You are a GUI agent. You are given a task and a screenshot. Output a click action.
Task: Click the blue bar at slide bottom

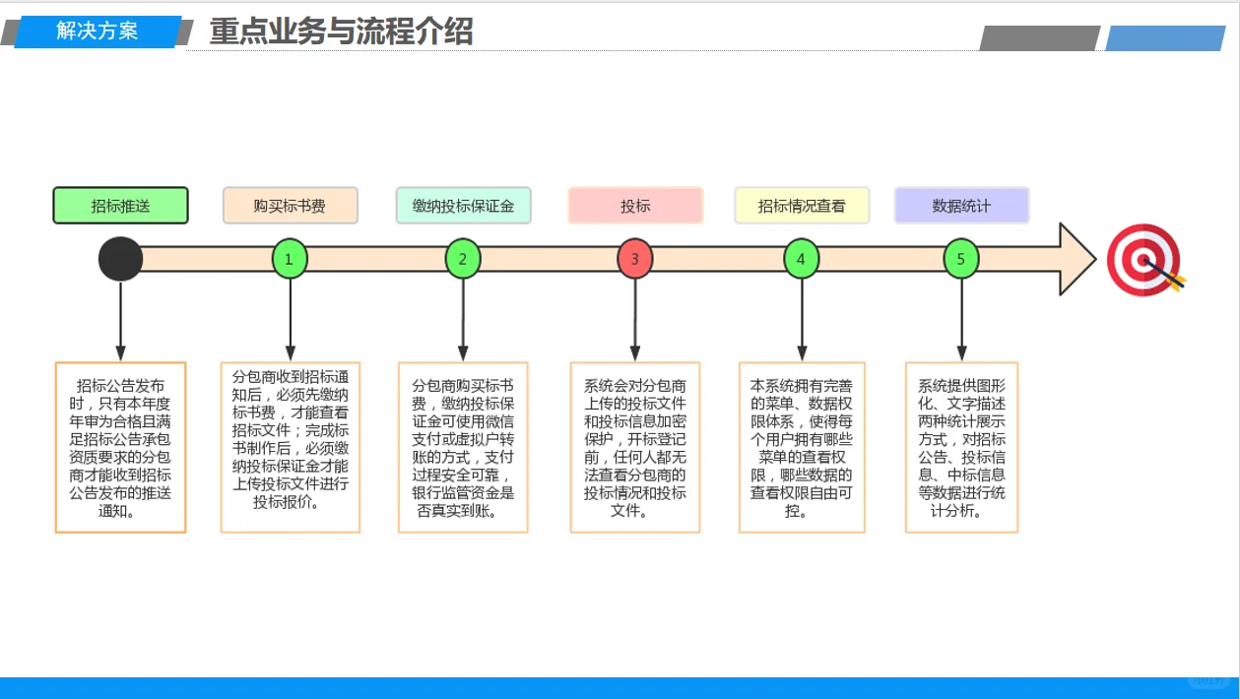(x=620, y=681)
